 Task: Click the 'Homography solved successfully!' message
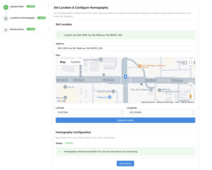pos(101,152)
